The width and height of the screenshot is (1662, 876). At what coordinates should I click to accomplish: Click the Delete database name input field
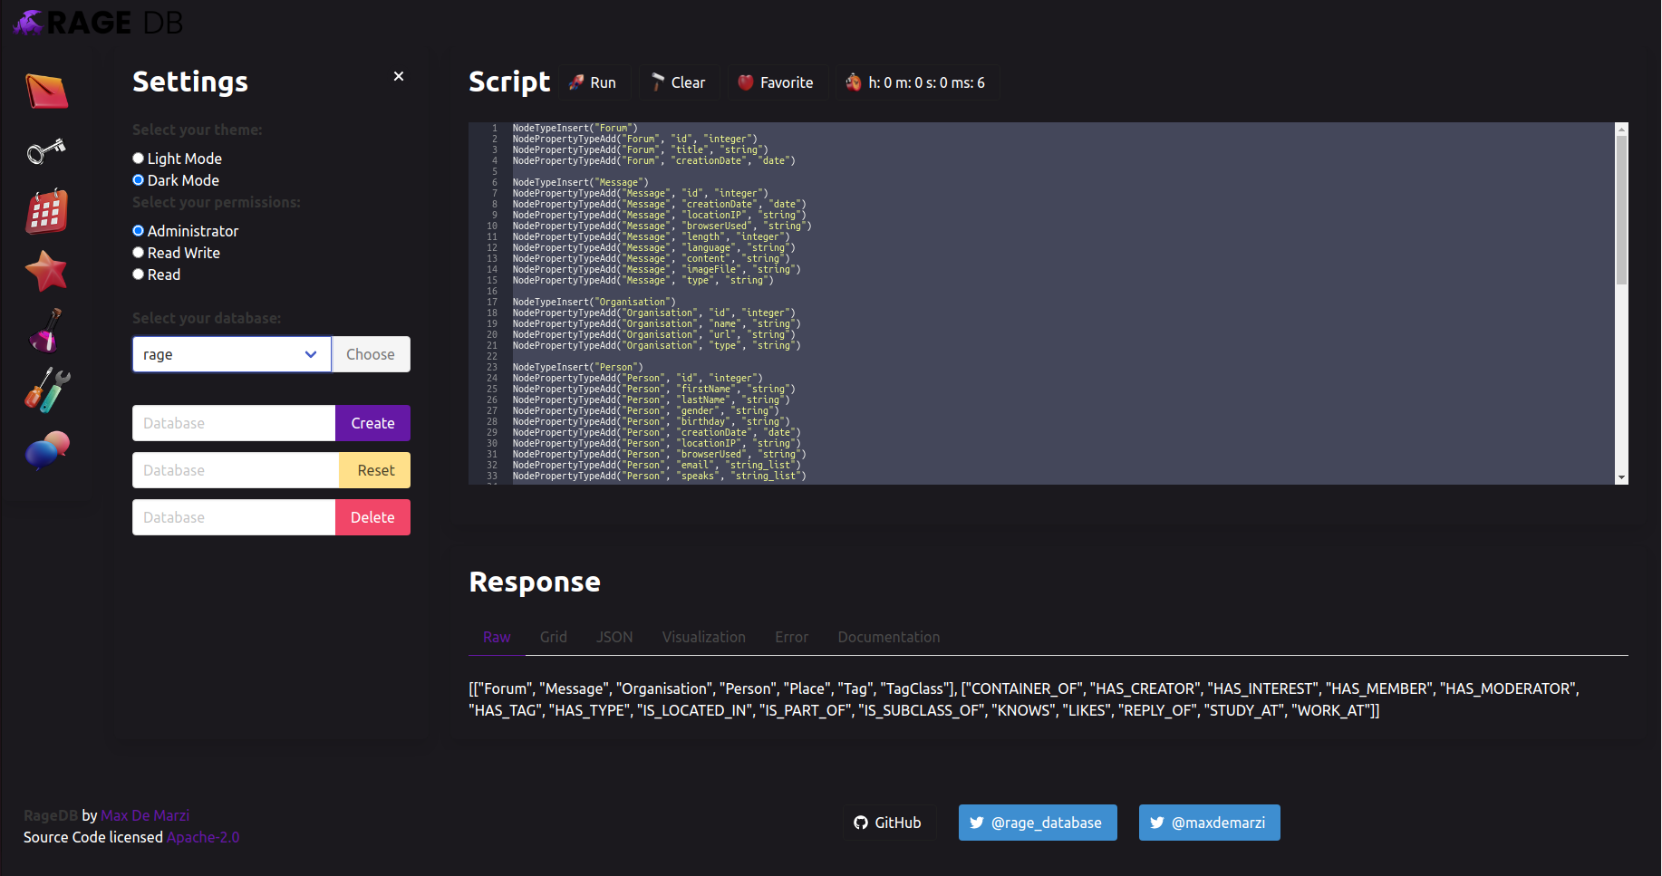[234, 517]
